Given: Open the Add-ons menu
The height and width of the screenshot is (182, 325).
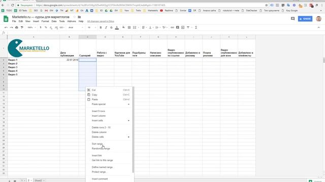Looking at the screenshot, I should tap(72, 21).
